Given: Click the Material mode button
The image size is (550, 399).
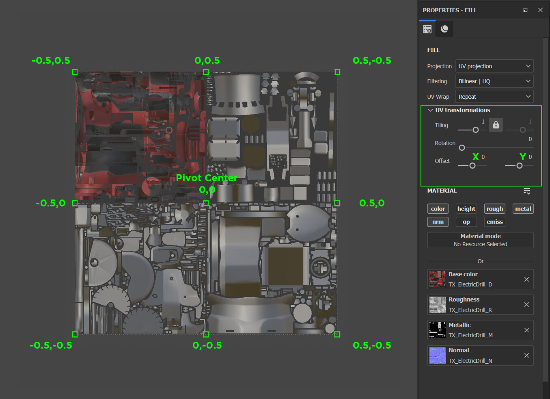Looking at the screenshot, I should (480, 240).
